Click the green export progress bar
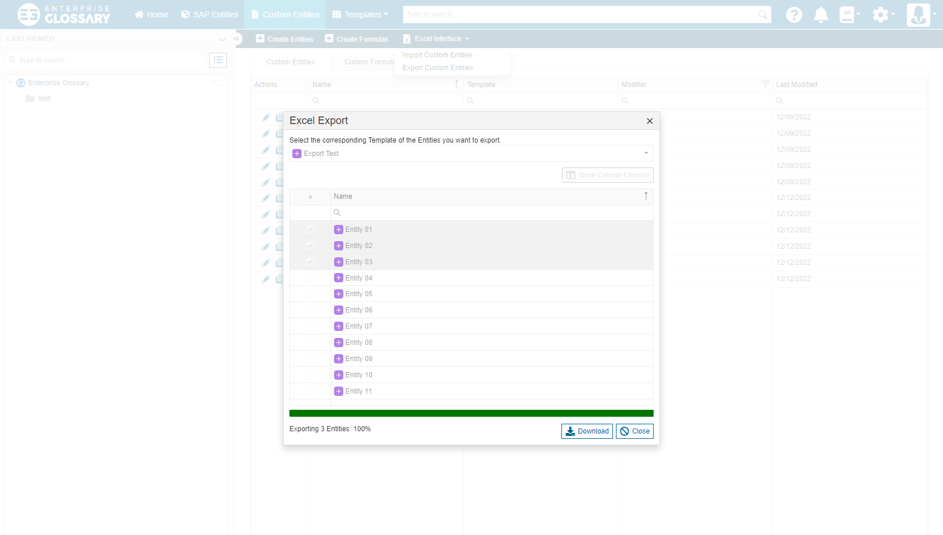The width and height of the screenshot is (943, 535). 471,413
